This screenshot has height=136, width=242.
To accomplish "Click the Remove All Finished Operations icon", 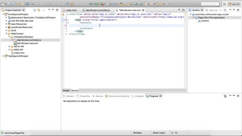I will 225,96.
